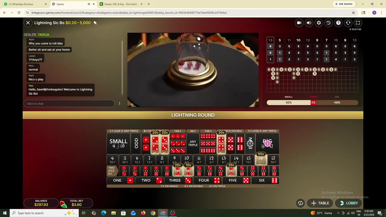
Task: Bet on double sixes
Action: coord(240,143)
